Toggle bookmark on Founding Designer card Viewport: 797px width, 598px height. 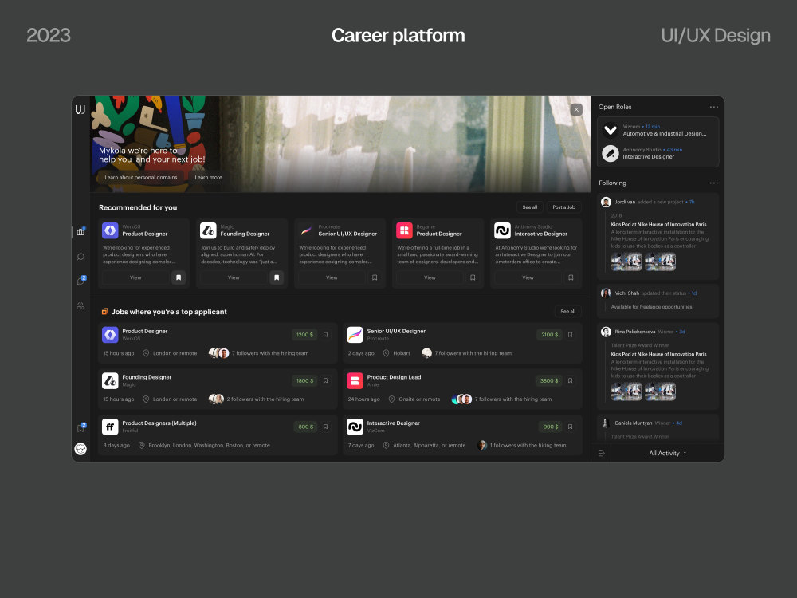[x=277, y=277]
